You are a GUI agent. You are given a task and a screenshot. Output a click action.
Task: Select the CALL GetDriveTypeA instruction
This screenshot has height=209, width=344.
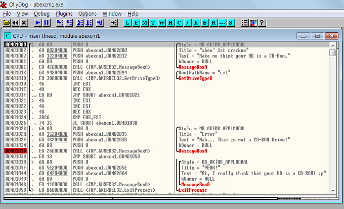tap(116, 78)
